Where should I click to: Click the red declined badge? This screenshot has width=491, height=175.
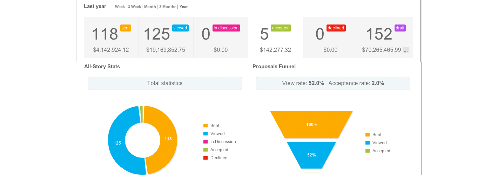(336, 28)
